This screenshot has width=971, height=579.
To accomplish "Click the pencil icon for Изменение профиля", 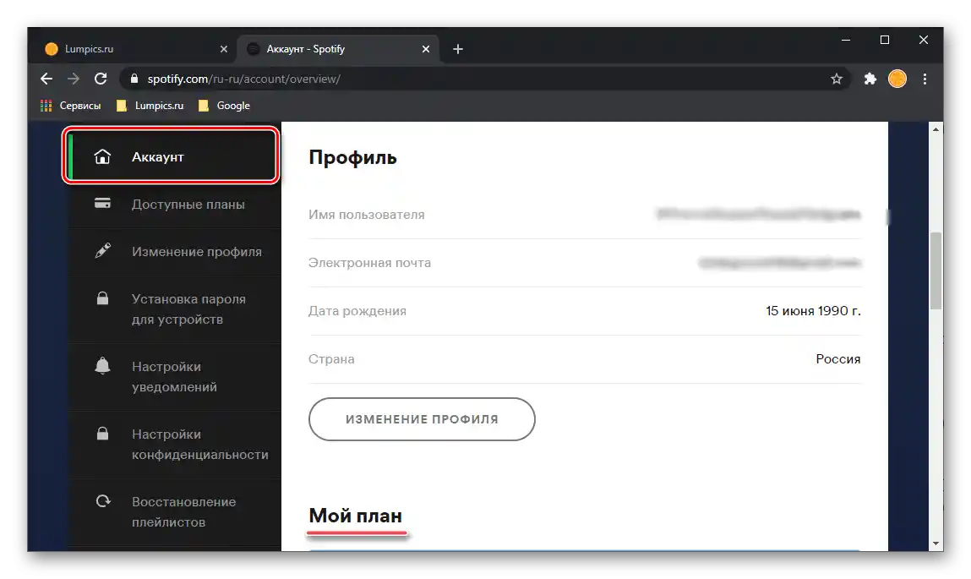I will click(x=102, y=251).
